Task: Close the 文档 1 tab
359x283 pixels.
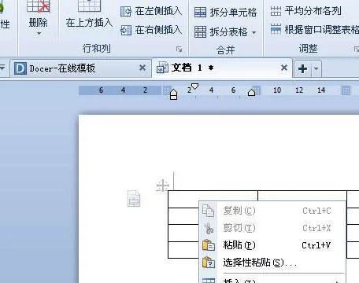Action: point(284,68)
